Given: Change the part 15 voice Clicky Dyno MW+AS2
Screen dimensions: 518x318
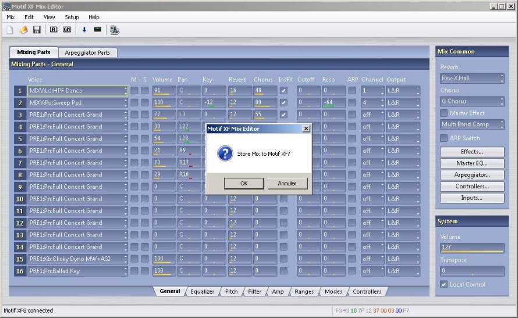Looking at the screenshot, I should pos(77,259).
